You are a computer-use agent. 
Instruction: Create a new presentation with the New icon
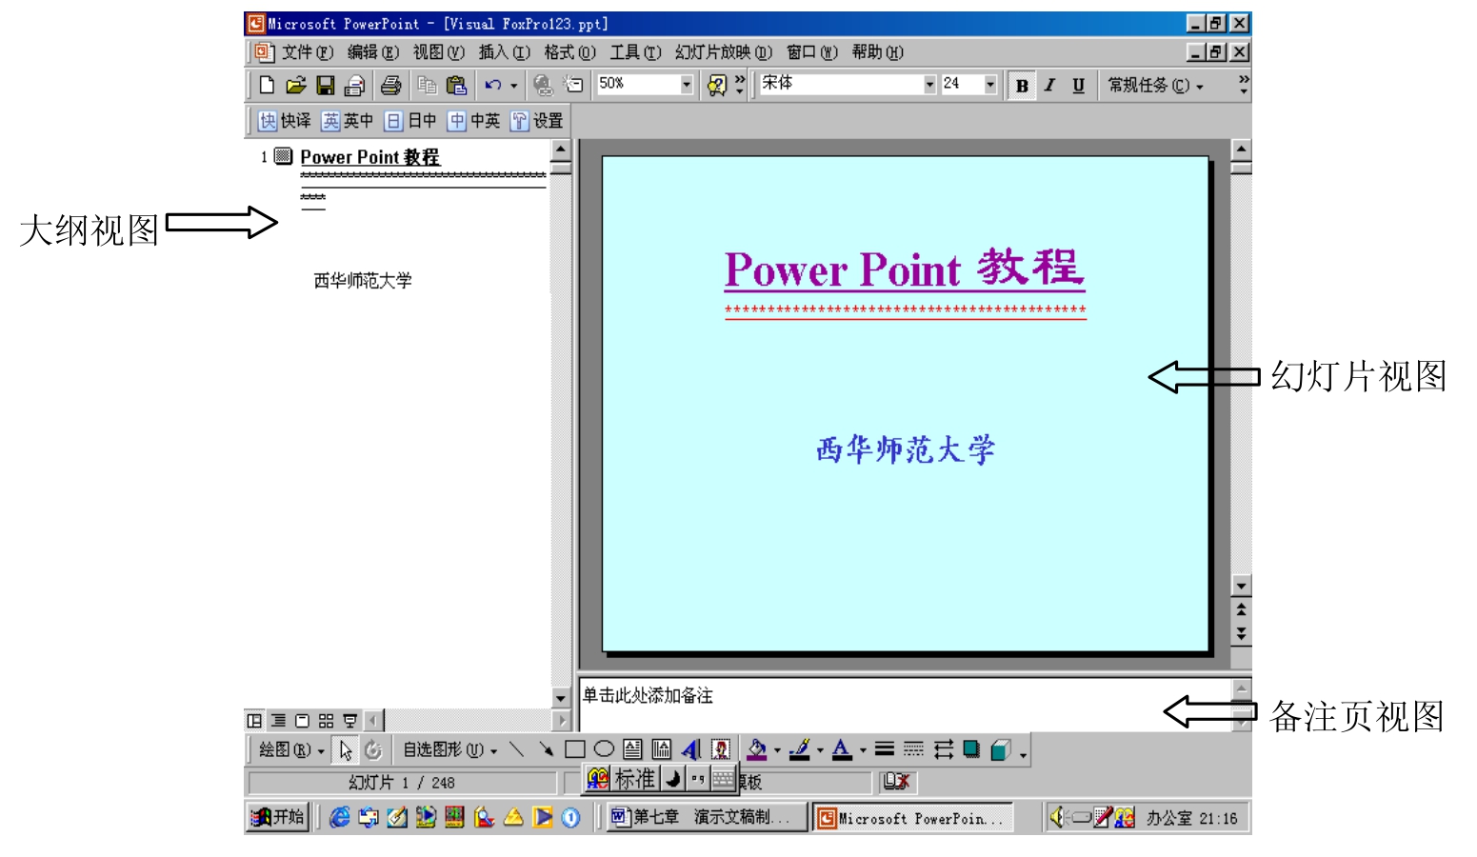click(x=267, y=86)
